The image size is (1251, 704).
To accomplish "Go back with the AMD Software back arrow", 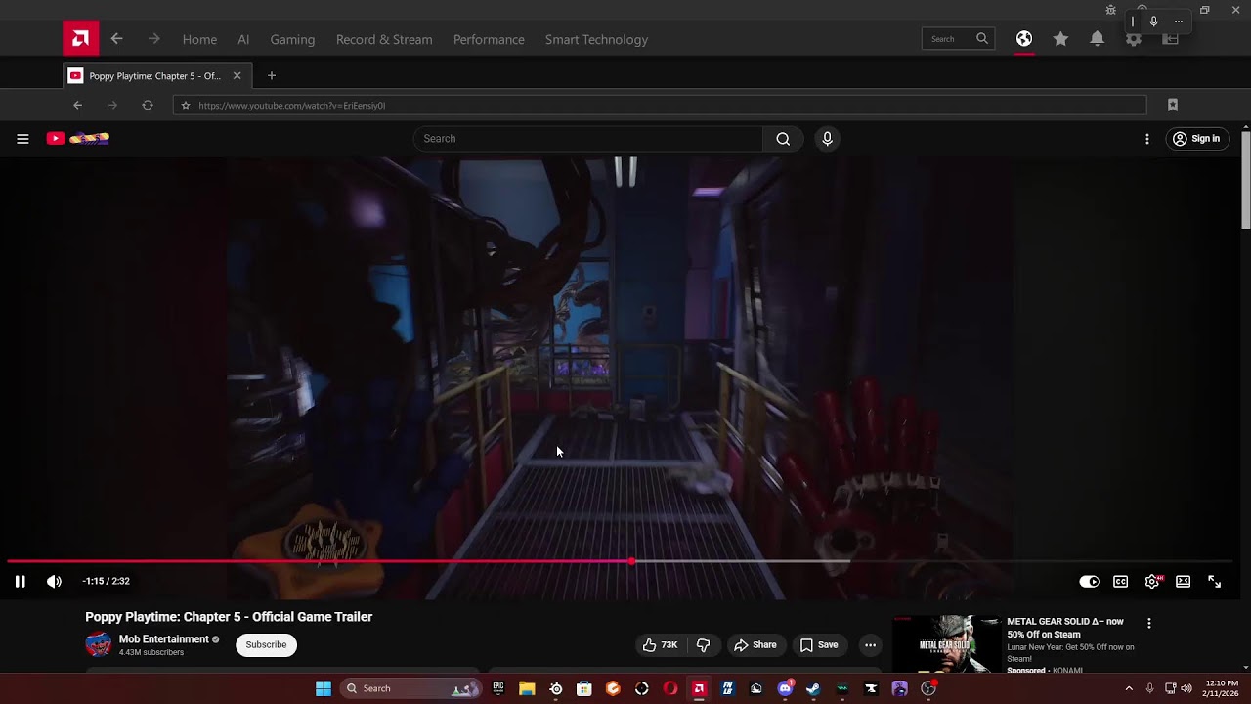I will (116, 39).
